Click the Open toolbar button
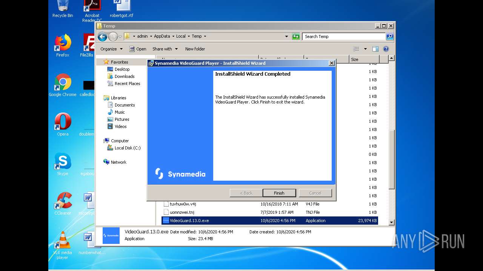This screenshot has height=271, width=483. tap(138, 49)
